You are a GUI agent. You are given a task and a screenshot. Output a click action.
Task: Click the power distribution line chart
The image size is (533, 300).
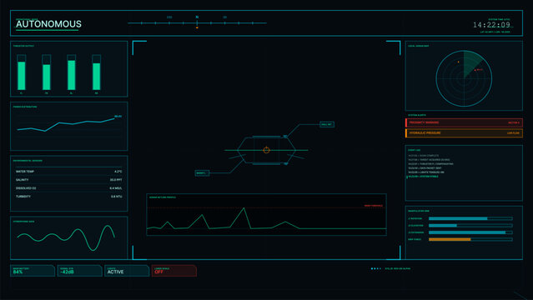[69, 126]
